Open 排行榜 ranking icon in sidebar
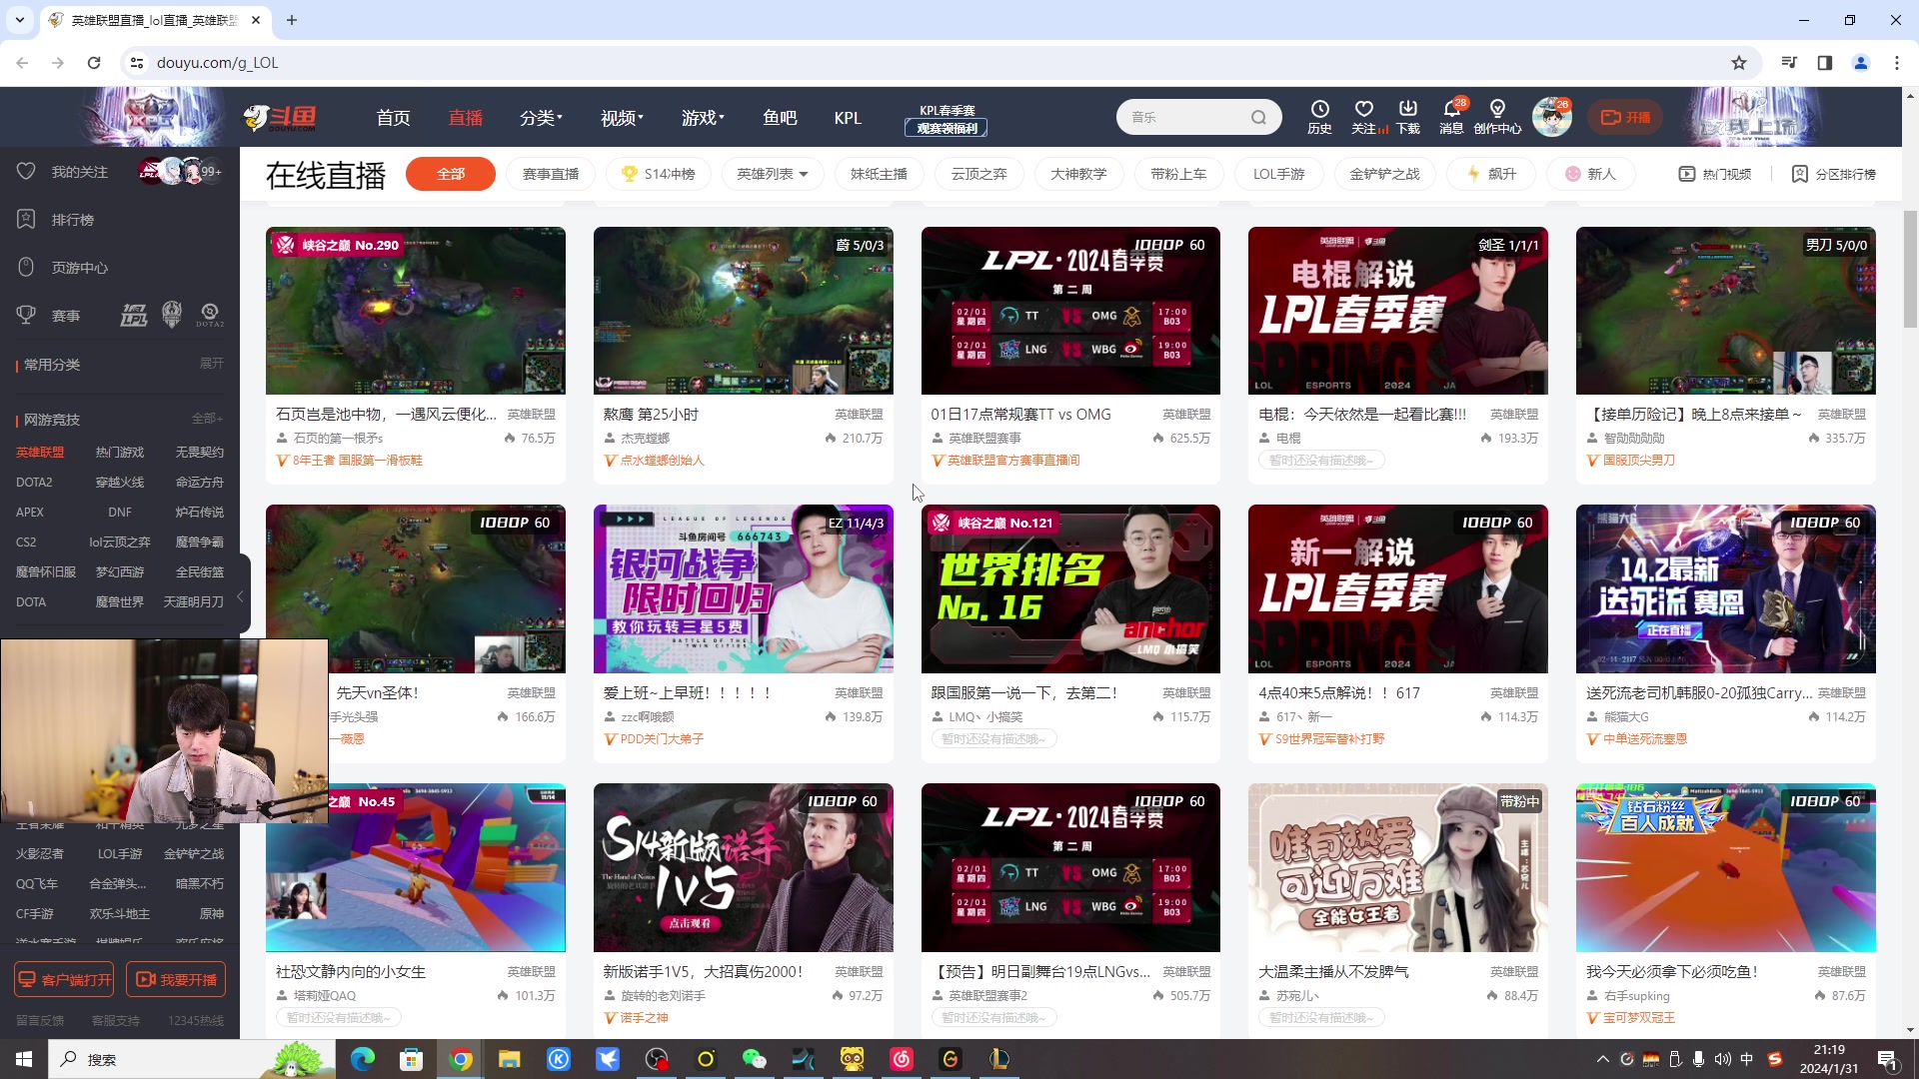Viewport: 1919px width, 1079px height. point(27,219)
